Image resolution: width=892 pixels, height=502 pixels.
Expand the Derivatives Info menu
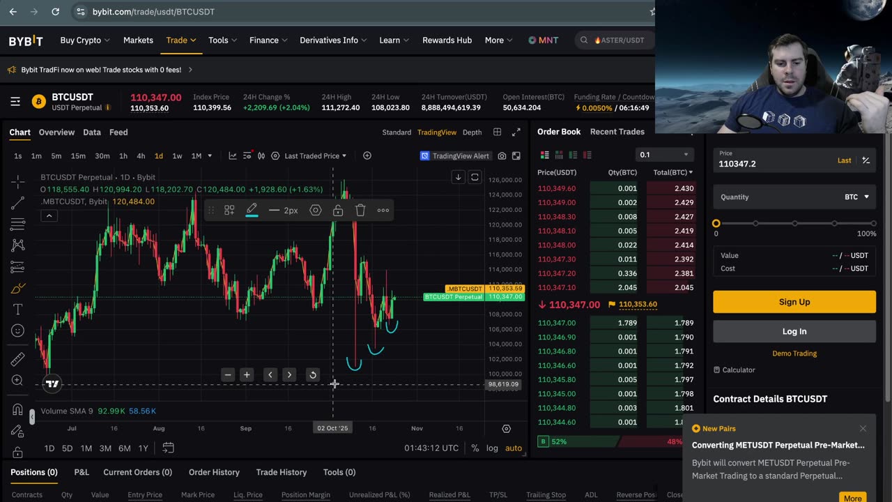333,40
